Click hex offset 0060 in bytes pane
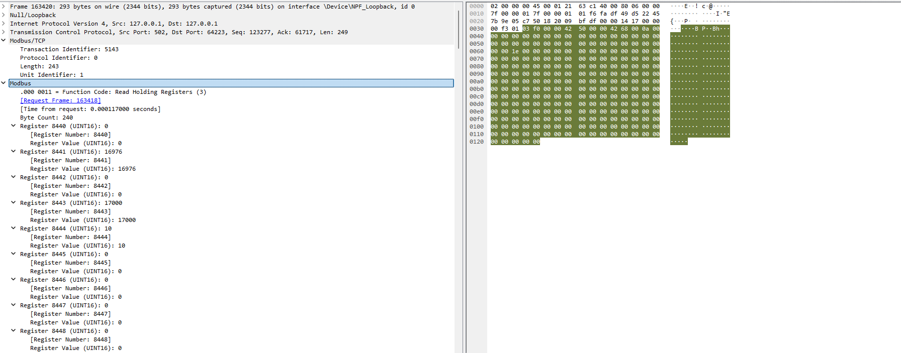The height and width of the screenshot is (353, 901). (x=476, y=51)
